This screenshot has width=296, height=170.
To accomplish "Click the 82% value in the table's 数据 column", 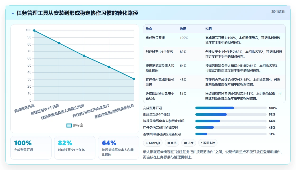I will point(183,52).
